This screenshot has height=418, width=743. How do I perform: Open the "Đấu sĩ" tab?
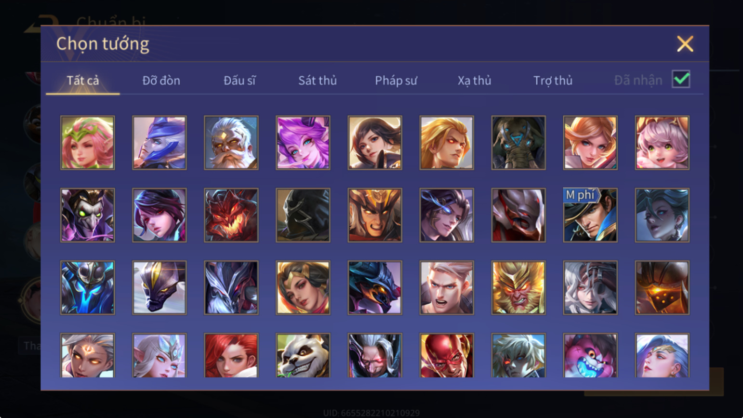[x=239, y=81]
